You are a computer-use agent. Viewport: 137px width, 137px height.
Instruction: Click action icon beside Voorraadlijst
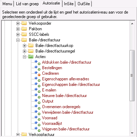(38, 124)
